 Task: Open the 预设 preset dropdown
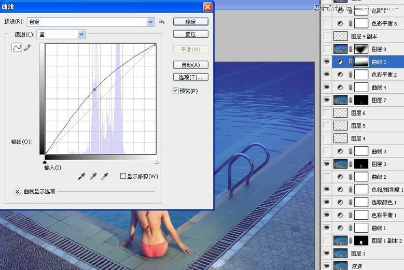click(x=150, y=22)
